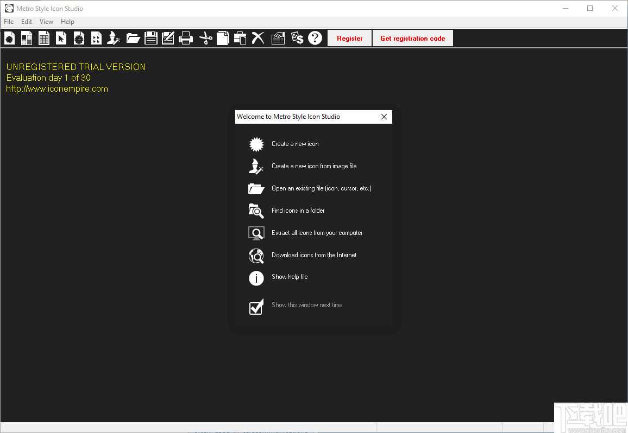Screen dimensions: 628x433
Task: Click Get registration code button
Action: (412, 39)
